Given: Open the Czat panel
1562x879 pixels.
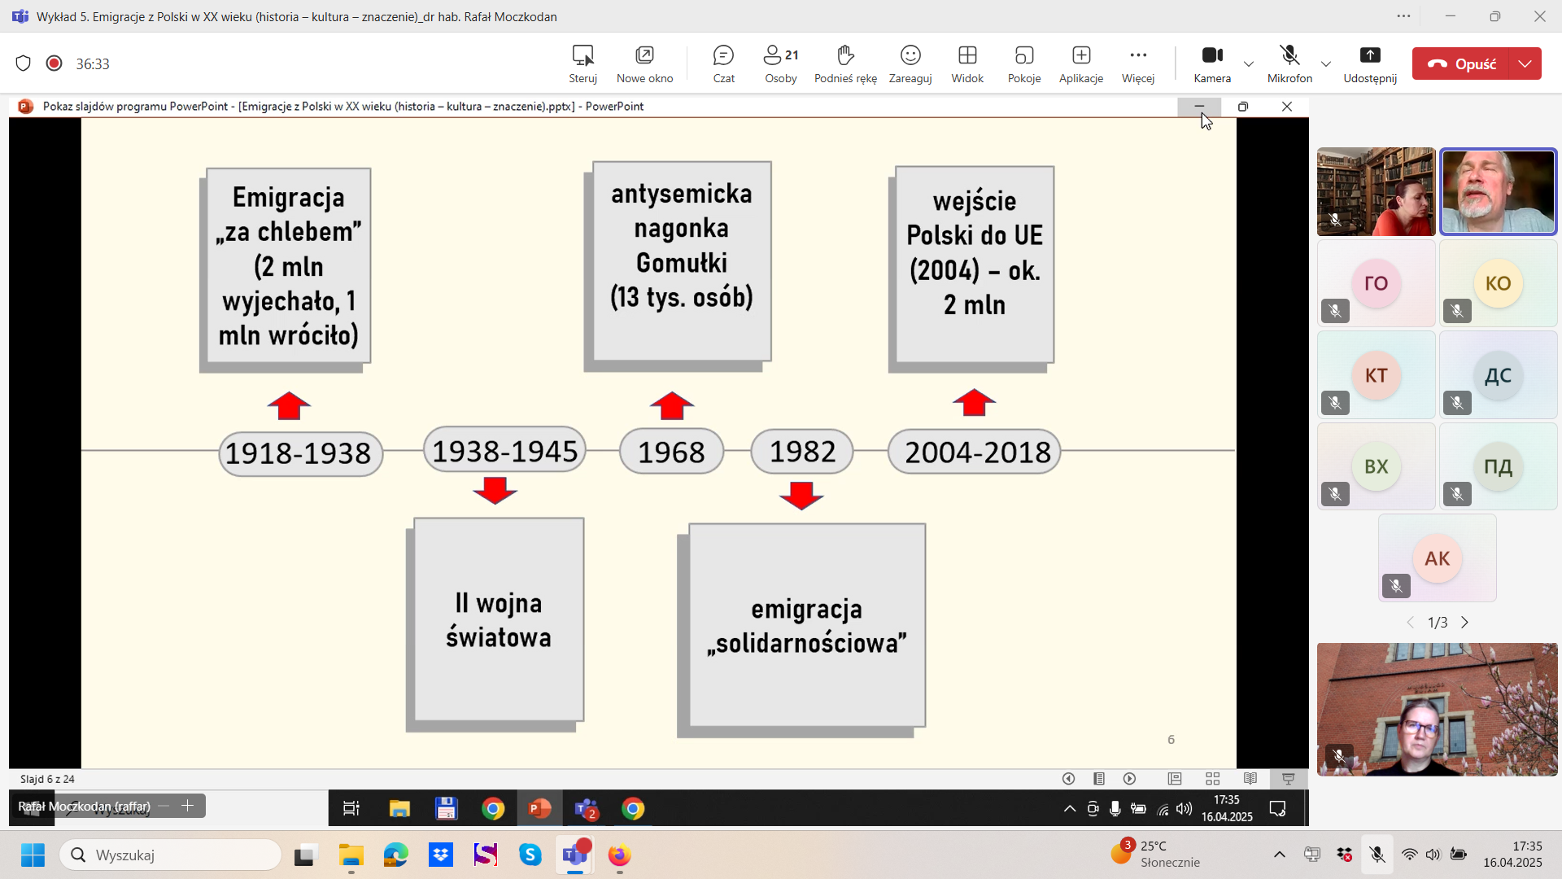Looking at the screenshot, I should click(x=723, y=63).
